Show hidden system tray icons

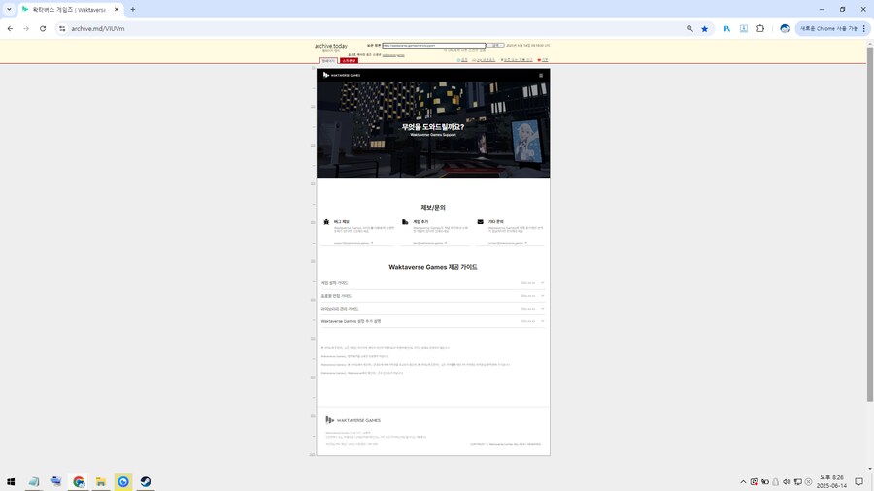(x=743, y=482)
